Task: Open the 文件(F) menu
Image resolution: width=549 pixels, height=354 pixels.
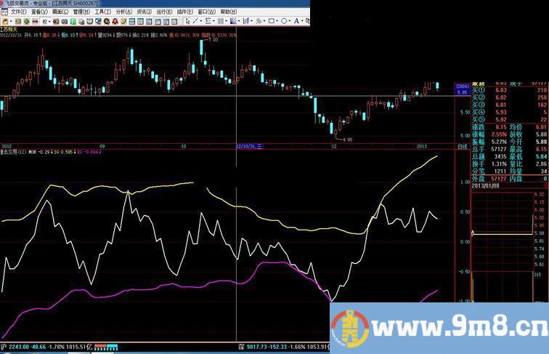Action: click(x=18, y=12)
